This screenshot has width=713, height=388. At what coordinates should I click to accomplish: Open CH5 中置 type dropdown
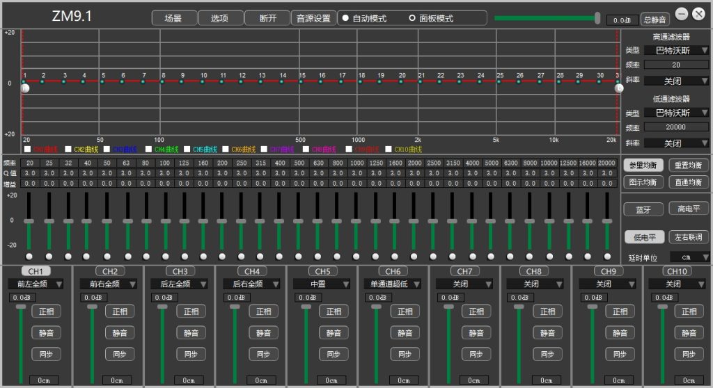[322, 284]
